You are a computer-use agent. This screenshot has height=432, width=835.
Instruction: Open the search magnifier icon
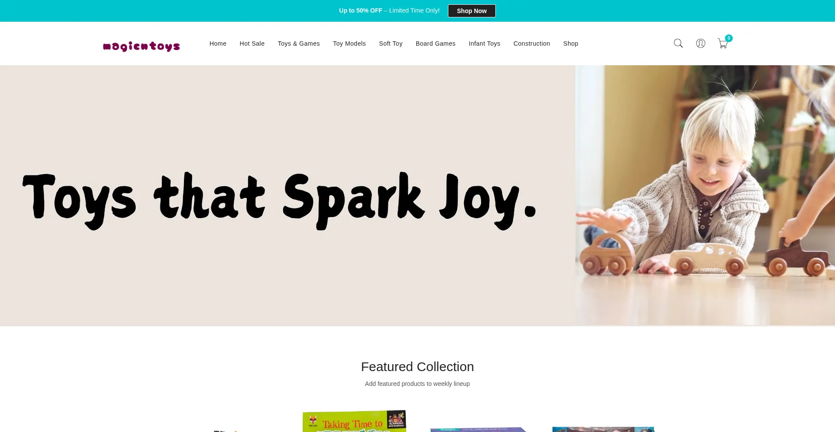click(x=678, y=44)
